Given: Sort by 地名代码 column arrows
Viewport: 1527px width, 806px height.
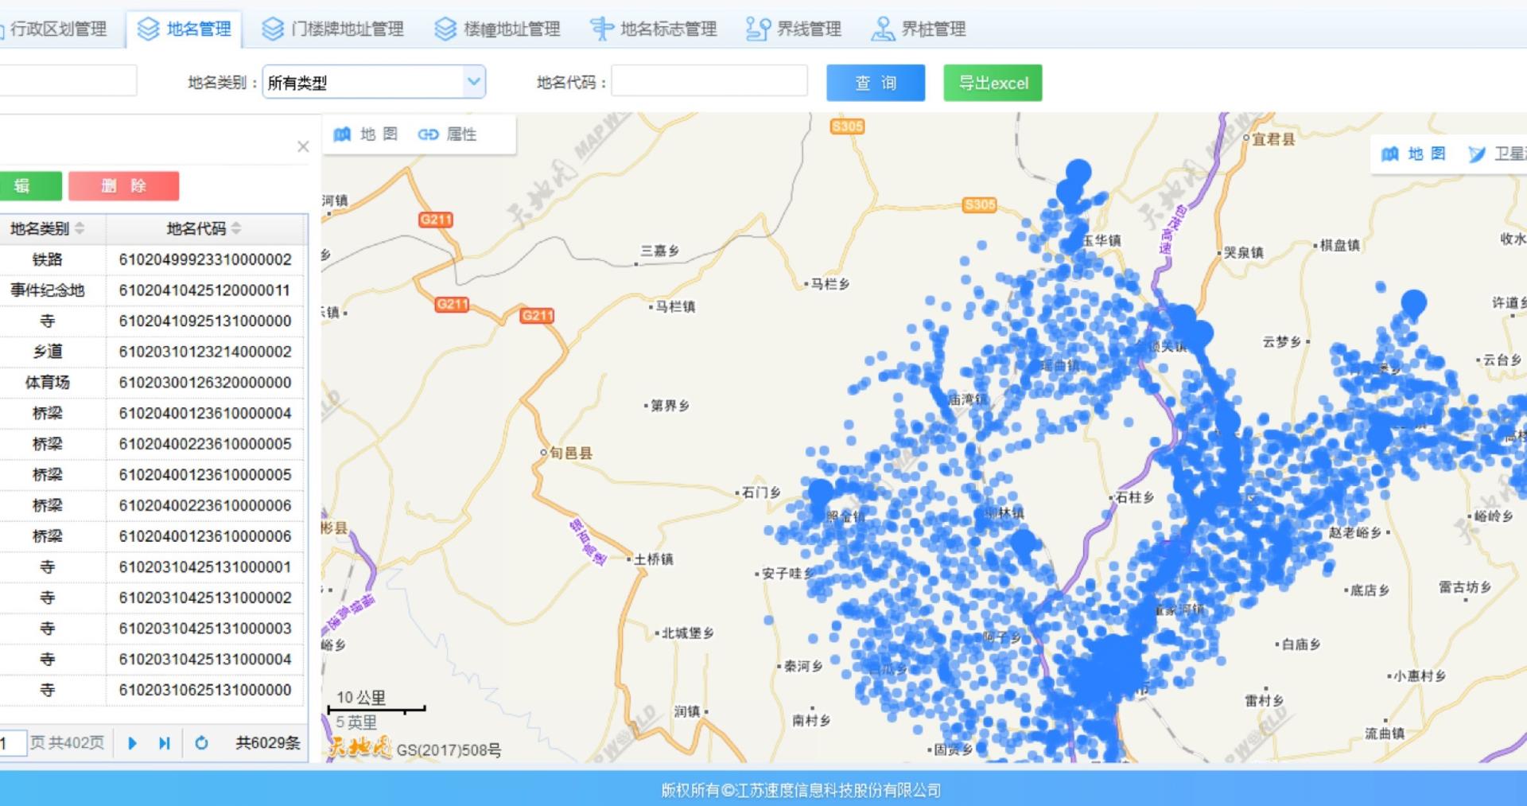Looking at the screenshot, I should coord(236,229).
